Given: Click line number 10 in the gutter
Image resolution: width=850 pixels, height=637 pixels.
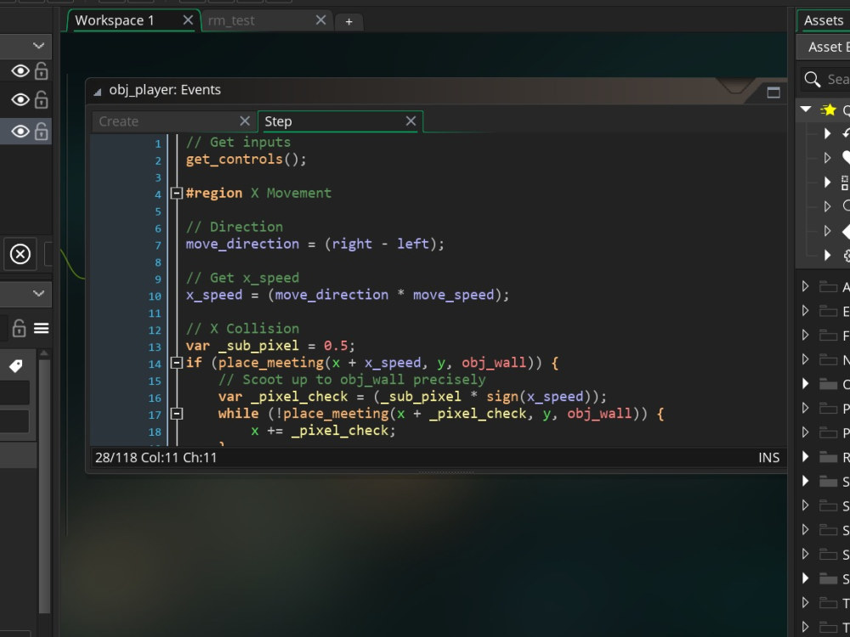Looking at the screenshot, I should pos(155,296).
